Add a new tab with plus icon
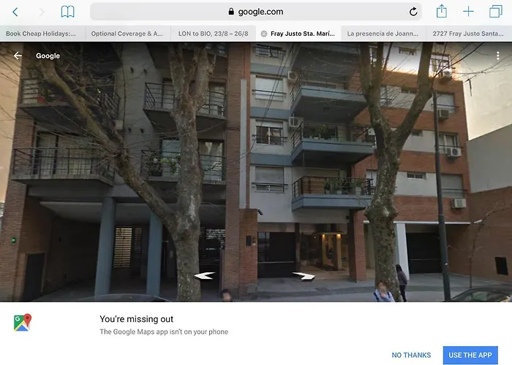Image resolution: width=512 pixels, height=365 pixels. (468, 12)
